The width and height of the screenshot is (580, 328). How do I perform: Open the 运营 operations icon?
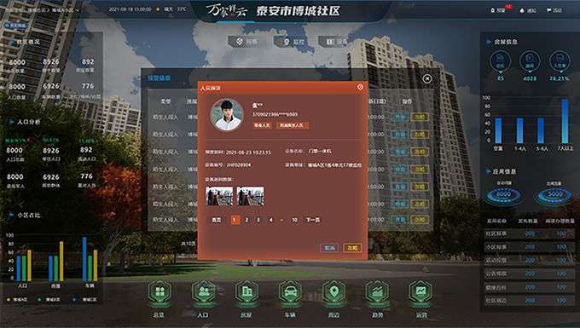pyautogui.click(x=420, y=292)
